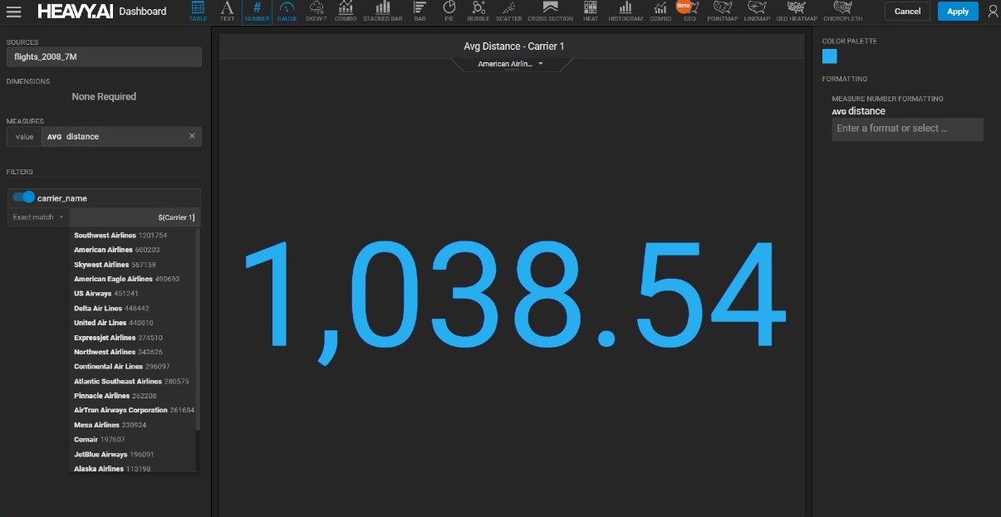Select Southwest Airlines from the list

point(105,236)
